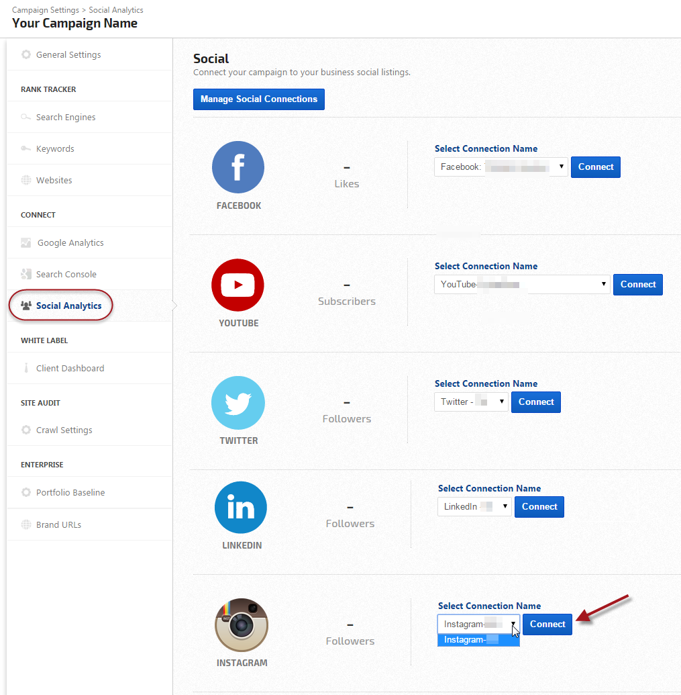Expand the YouTube connection name dropdown
The width and height of the screenshot is (681, 695).
[521, 285]
